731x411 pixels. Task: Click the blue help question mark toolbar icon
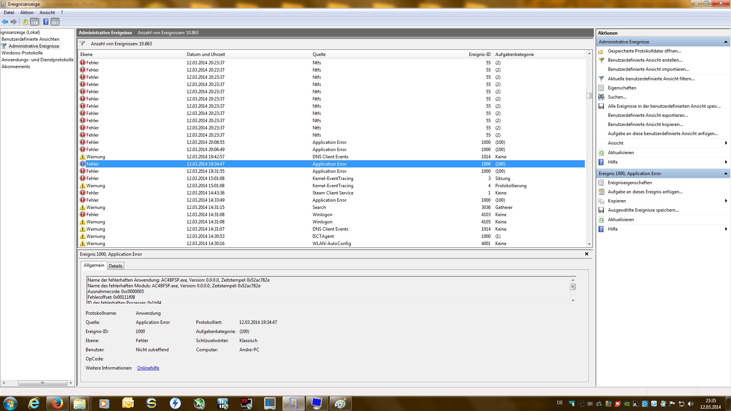(x=46, y=22)
